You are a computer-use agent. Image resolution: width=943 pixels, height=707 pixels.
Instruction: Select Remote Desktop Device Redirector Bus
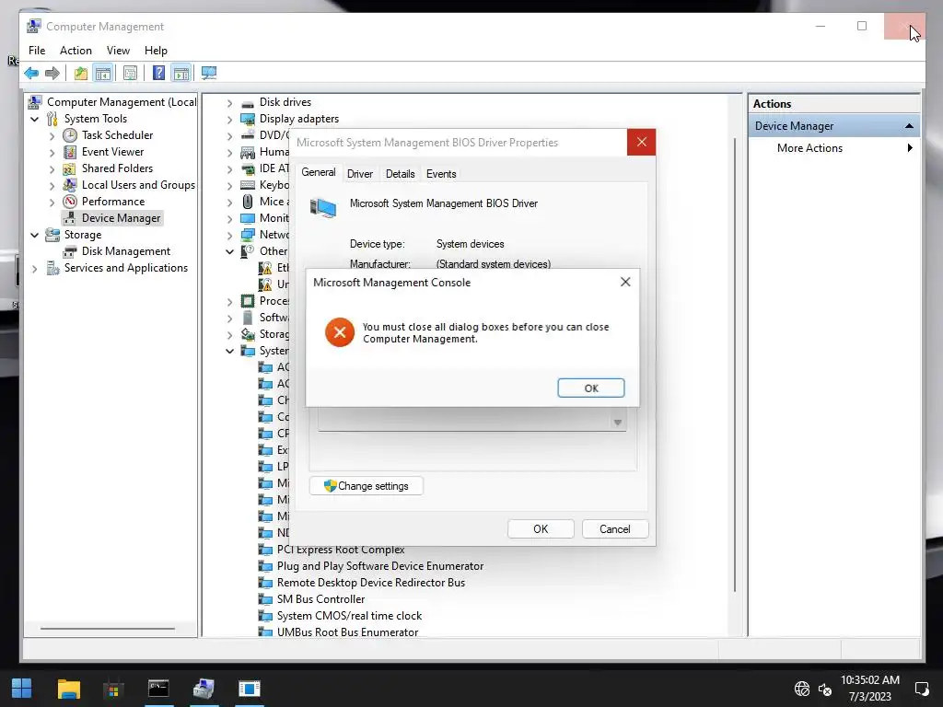370,583
